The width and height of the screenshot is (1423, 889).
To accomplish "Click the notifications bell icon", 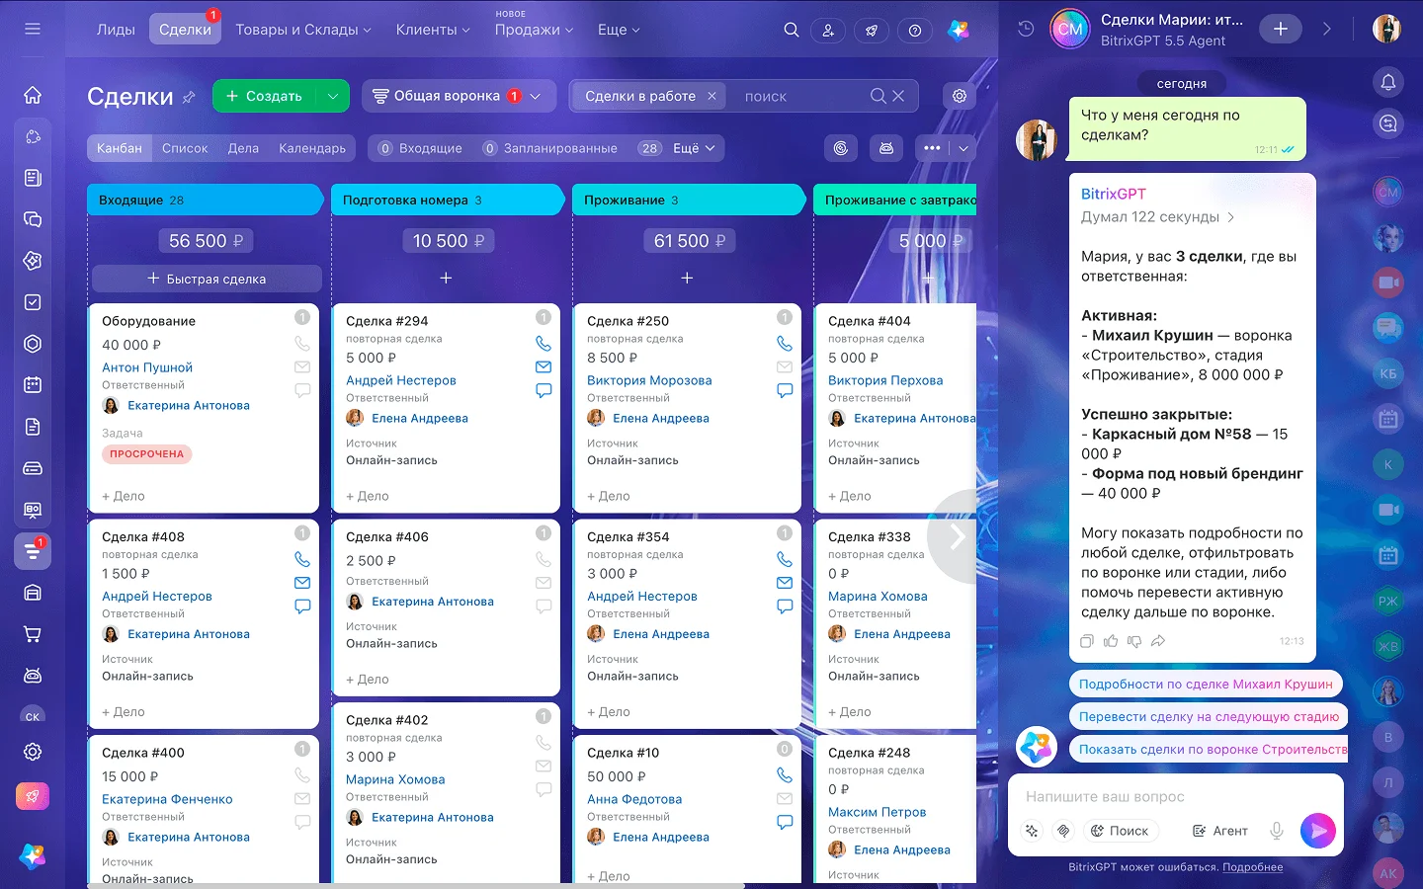I will pos(1388,82).
